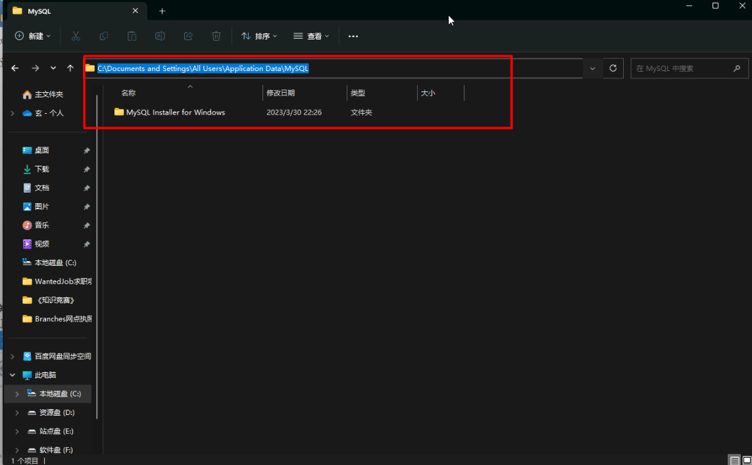Click the Delete trash icon

(216, 36)
